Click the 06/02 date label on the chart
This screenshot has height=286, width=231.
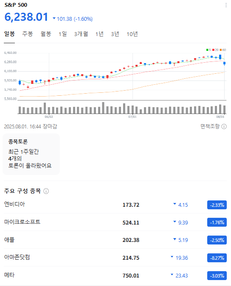49,117
